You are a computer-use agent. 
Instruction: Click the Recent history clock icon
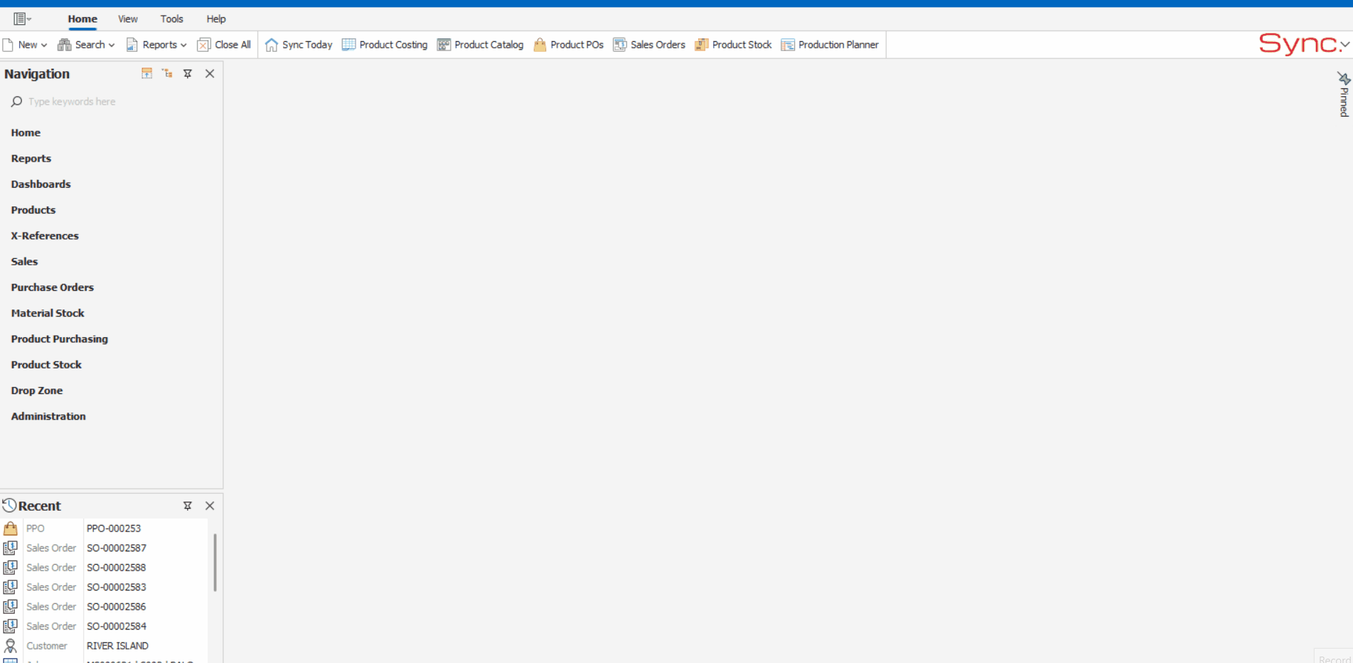[x=9, y=506]
